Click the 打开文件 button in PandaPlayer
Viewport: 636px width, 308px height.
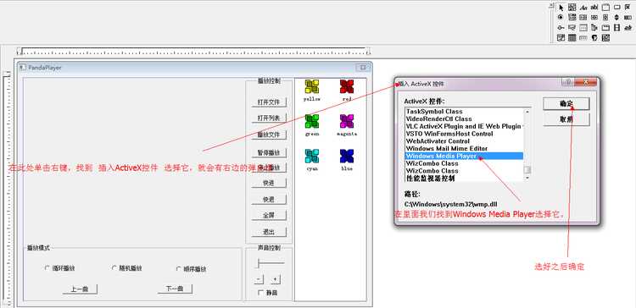(269, 102)
